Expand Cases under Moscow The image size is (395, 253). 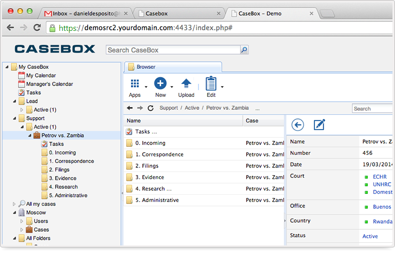tap(22, 230)
